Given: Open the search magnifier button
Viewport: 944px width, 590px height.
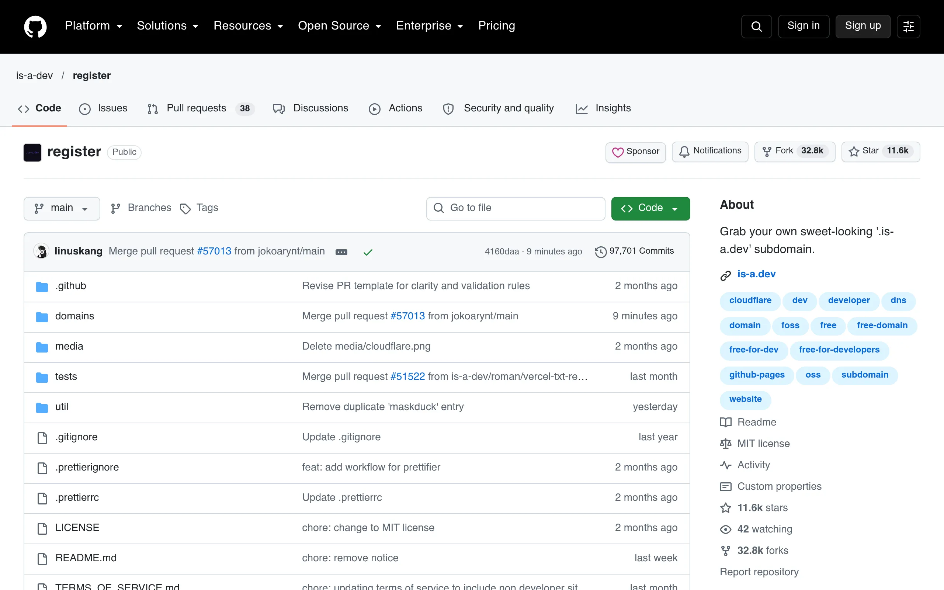Looking at the screenshot, I should [x=756, y=26].
